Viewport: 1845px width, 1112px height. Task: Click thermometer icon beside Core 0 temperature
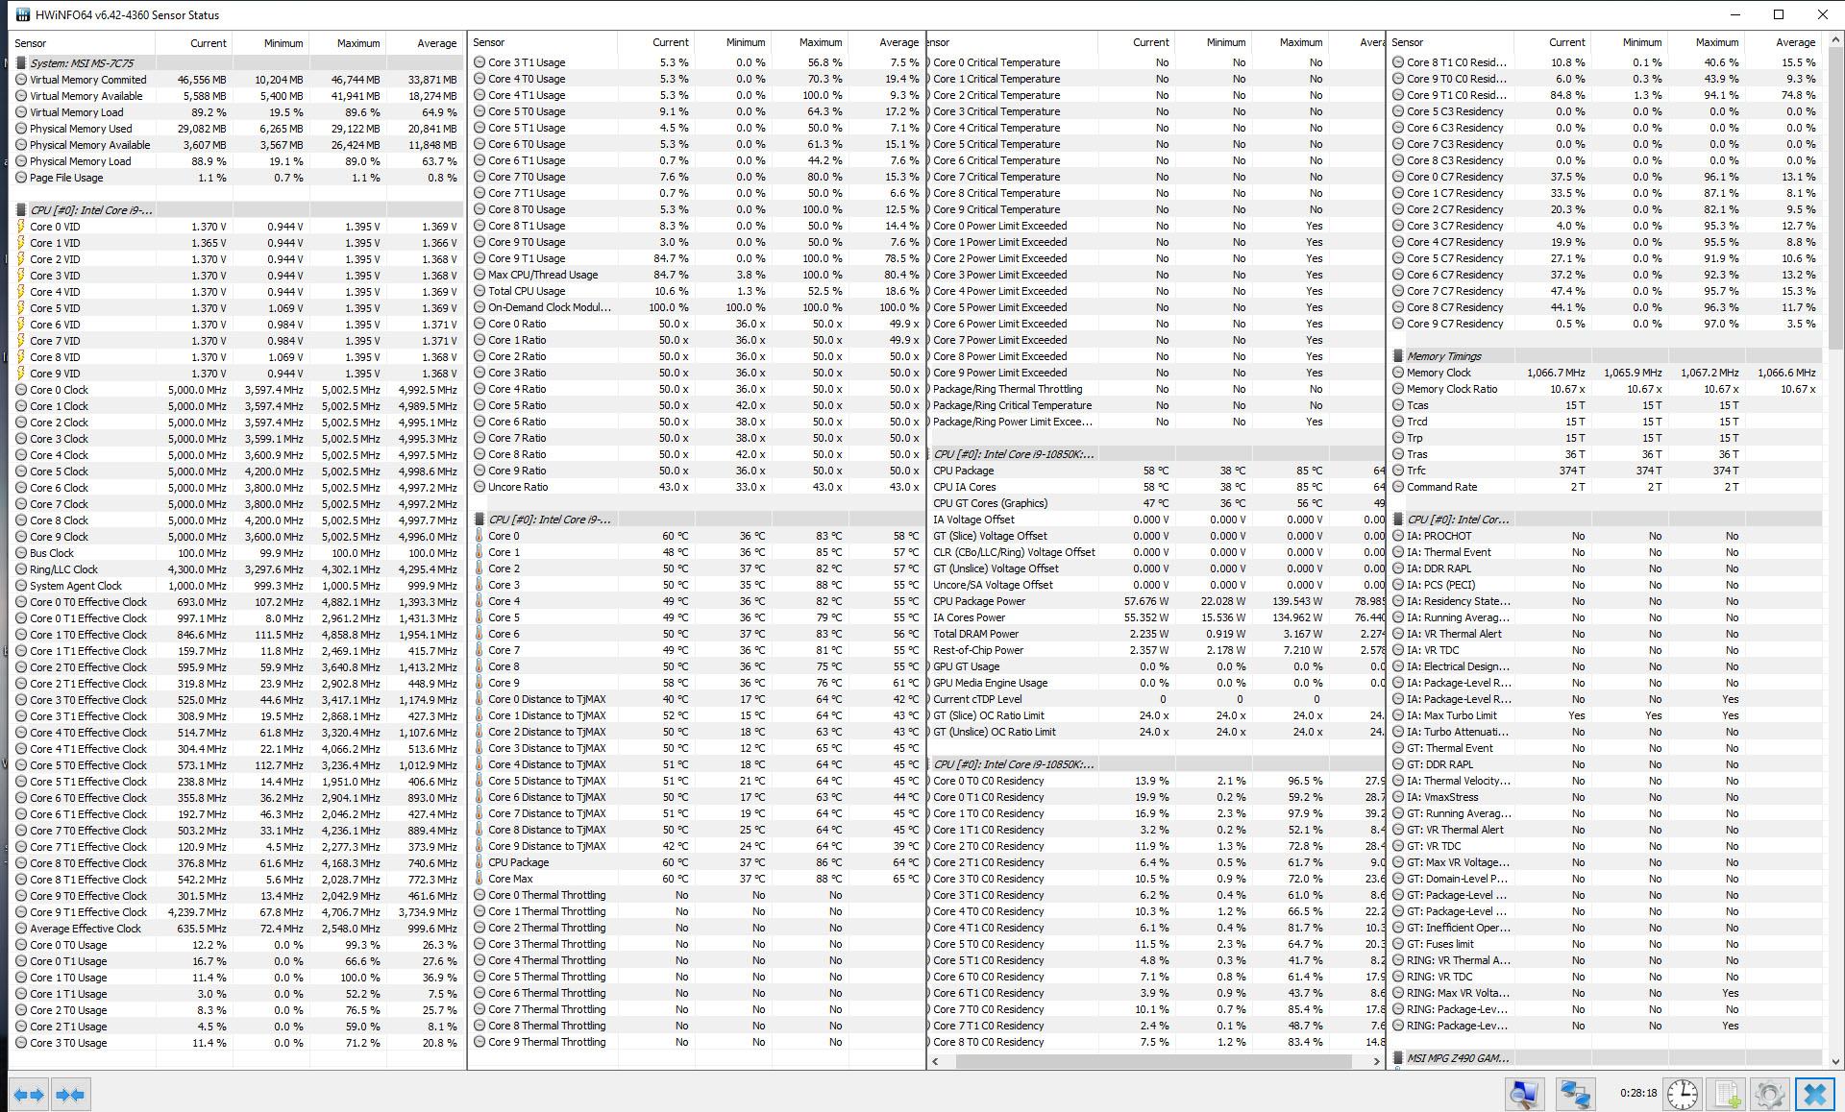pyautogui.click(x=480, y=536)
